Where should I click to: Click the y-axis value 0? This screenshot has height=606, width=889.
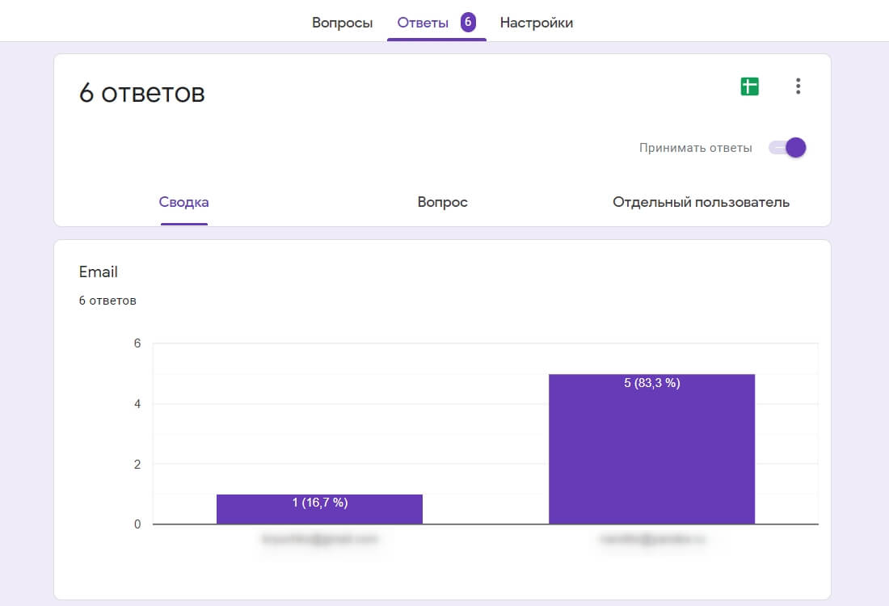tap(137, 524)
